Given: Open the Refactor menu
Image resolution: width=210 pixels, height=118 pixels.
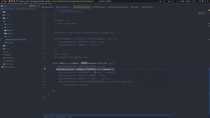Looking at the screenshot, I should (26, 4).
